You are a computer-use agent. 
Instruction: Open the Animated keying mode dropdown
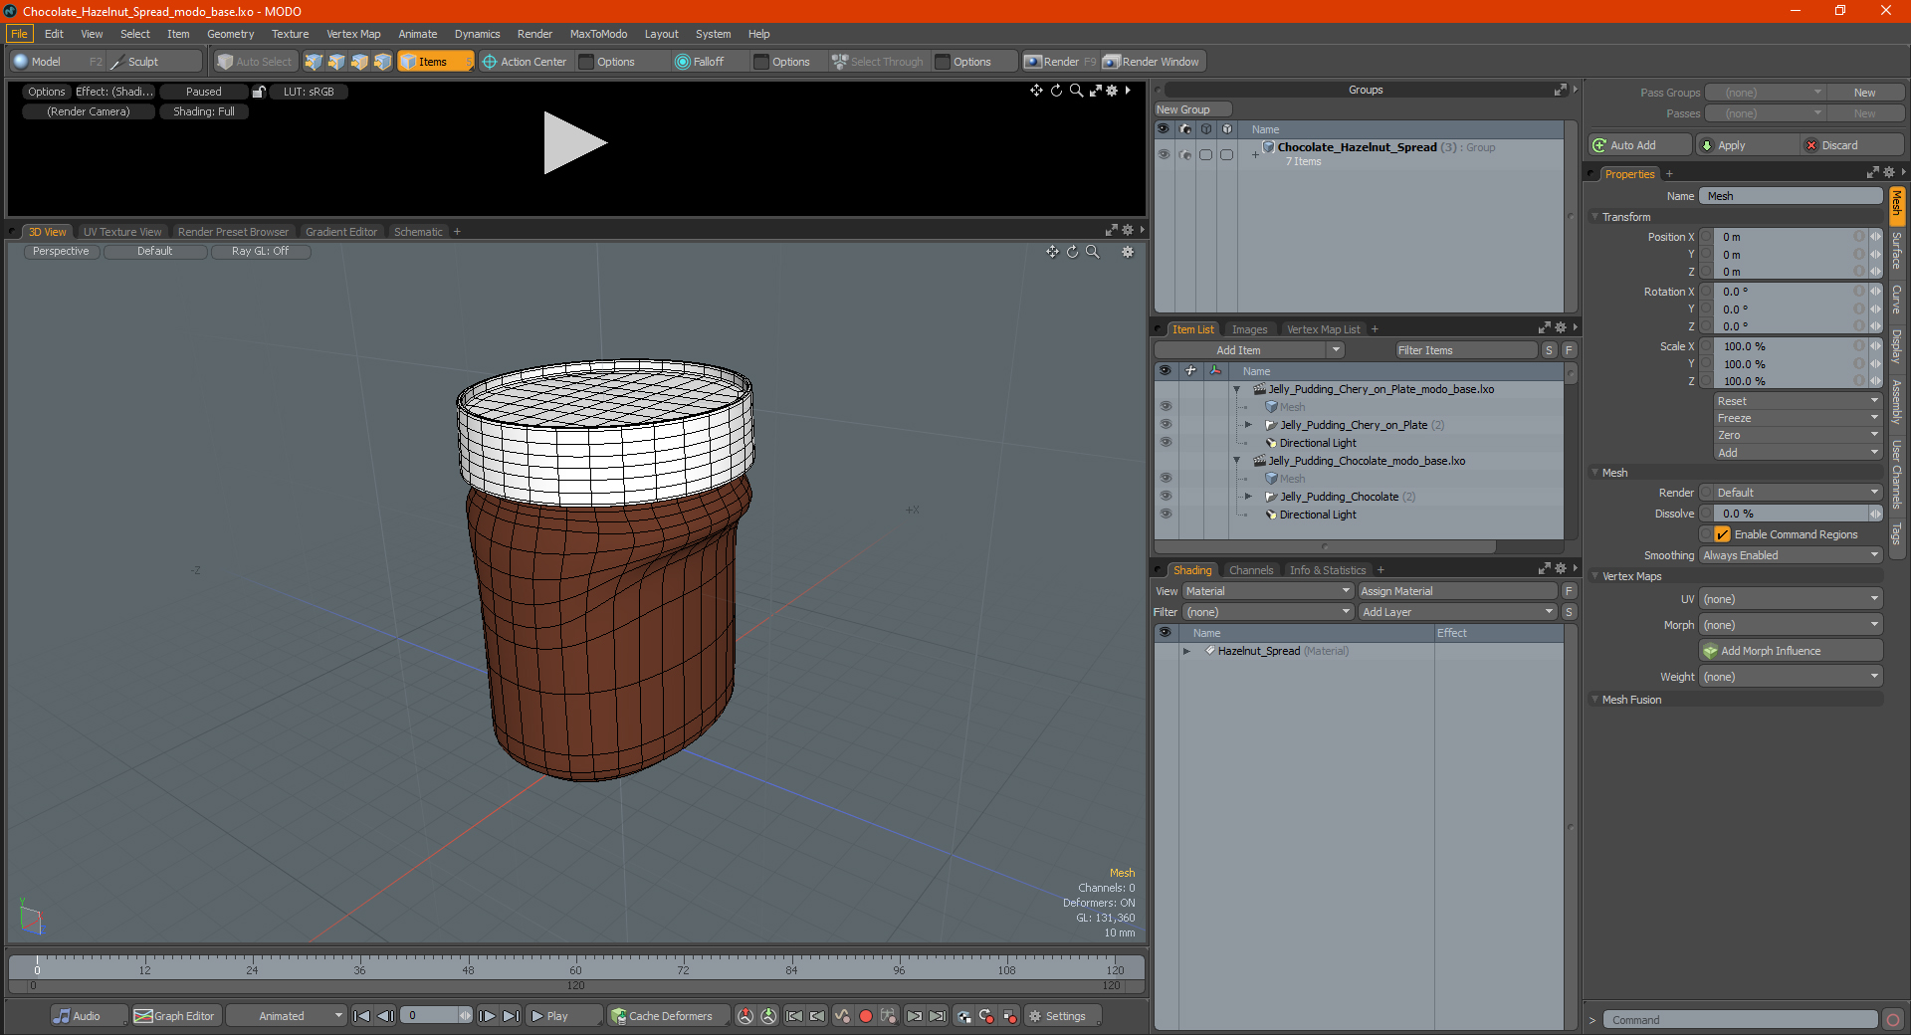tap(287, 1016)
